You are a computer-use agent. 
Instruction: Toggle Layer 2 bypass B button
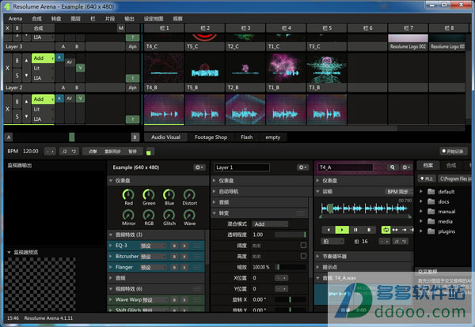click(17, 61)
